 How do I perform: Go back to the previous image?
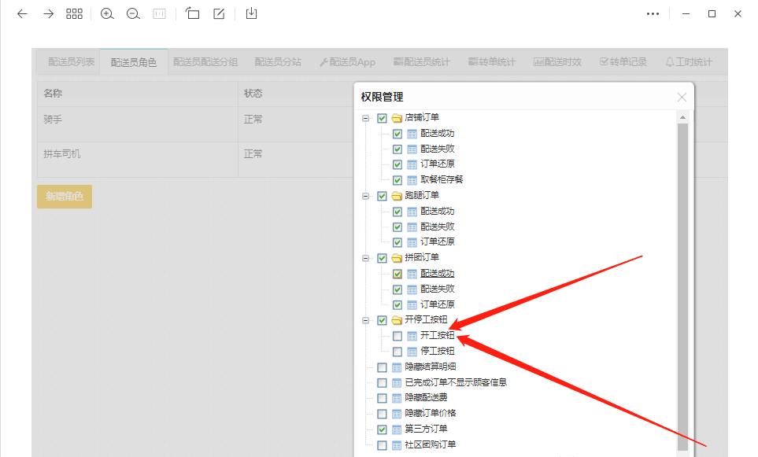tap(22, 14)
